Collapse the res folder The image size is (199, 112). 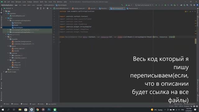click(x=6, y=37)
